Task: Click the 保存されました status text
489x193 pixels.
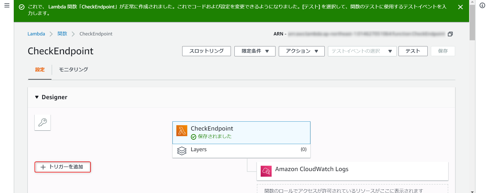Action: click(x=215, y=136)
